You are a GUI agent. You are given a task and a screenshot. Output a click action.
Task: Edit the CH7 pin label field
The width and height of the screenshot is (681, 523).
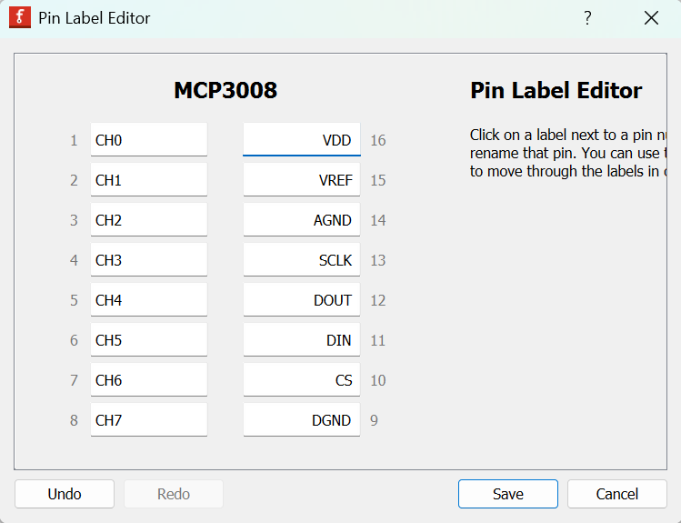click(x=149, y=419)
